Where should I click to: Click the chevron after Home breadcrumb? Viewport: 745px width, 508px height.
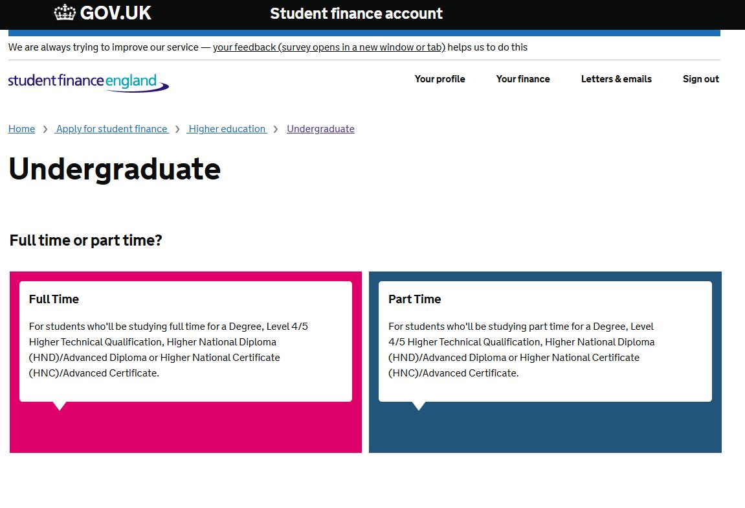click(45, 130)
